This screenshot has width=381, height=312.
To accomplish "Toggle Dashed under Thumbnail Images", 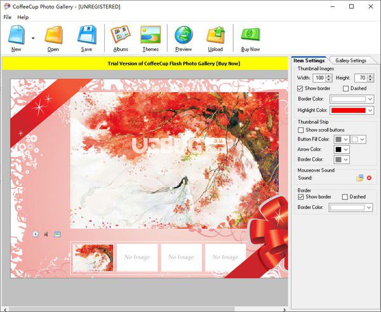I will coord(345,88).
